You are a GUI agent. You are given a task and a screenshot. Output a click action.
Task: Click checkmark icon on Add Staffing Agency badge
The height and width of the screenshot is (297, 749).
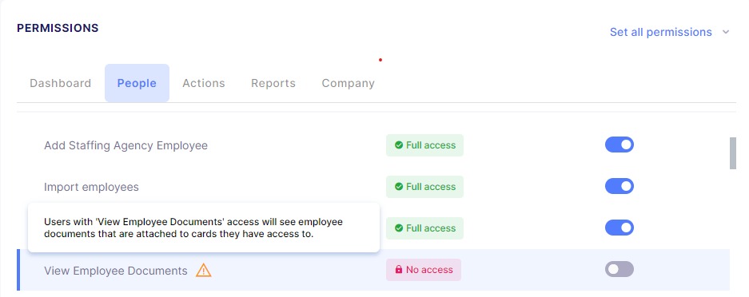coord(399,145)
